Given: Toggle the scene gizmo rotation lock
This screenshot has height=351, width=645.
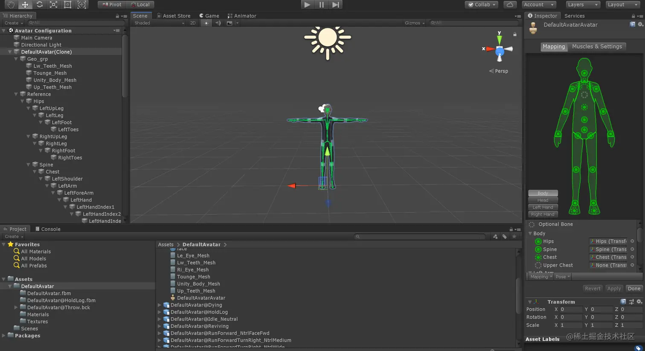Looking at the screenshot, I should [515, 34].
